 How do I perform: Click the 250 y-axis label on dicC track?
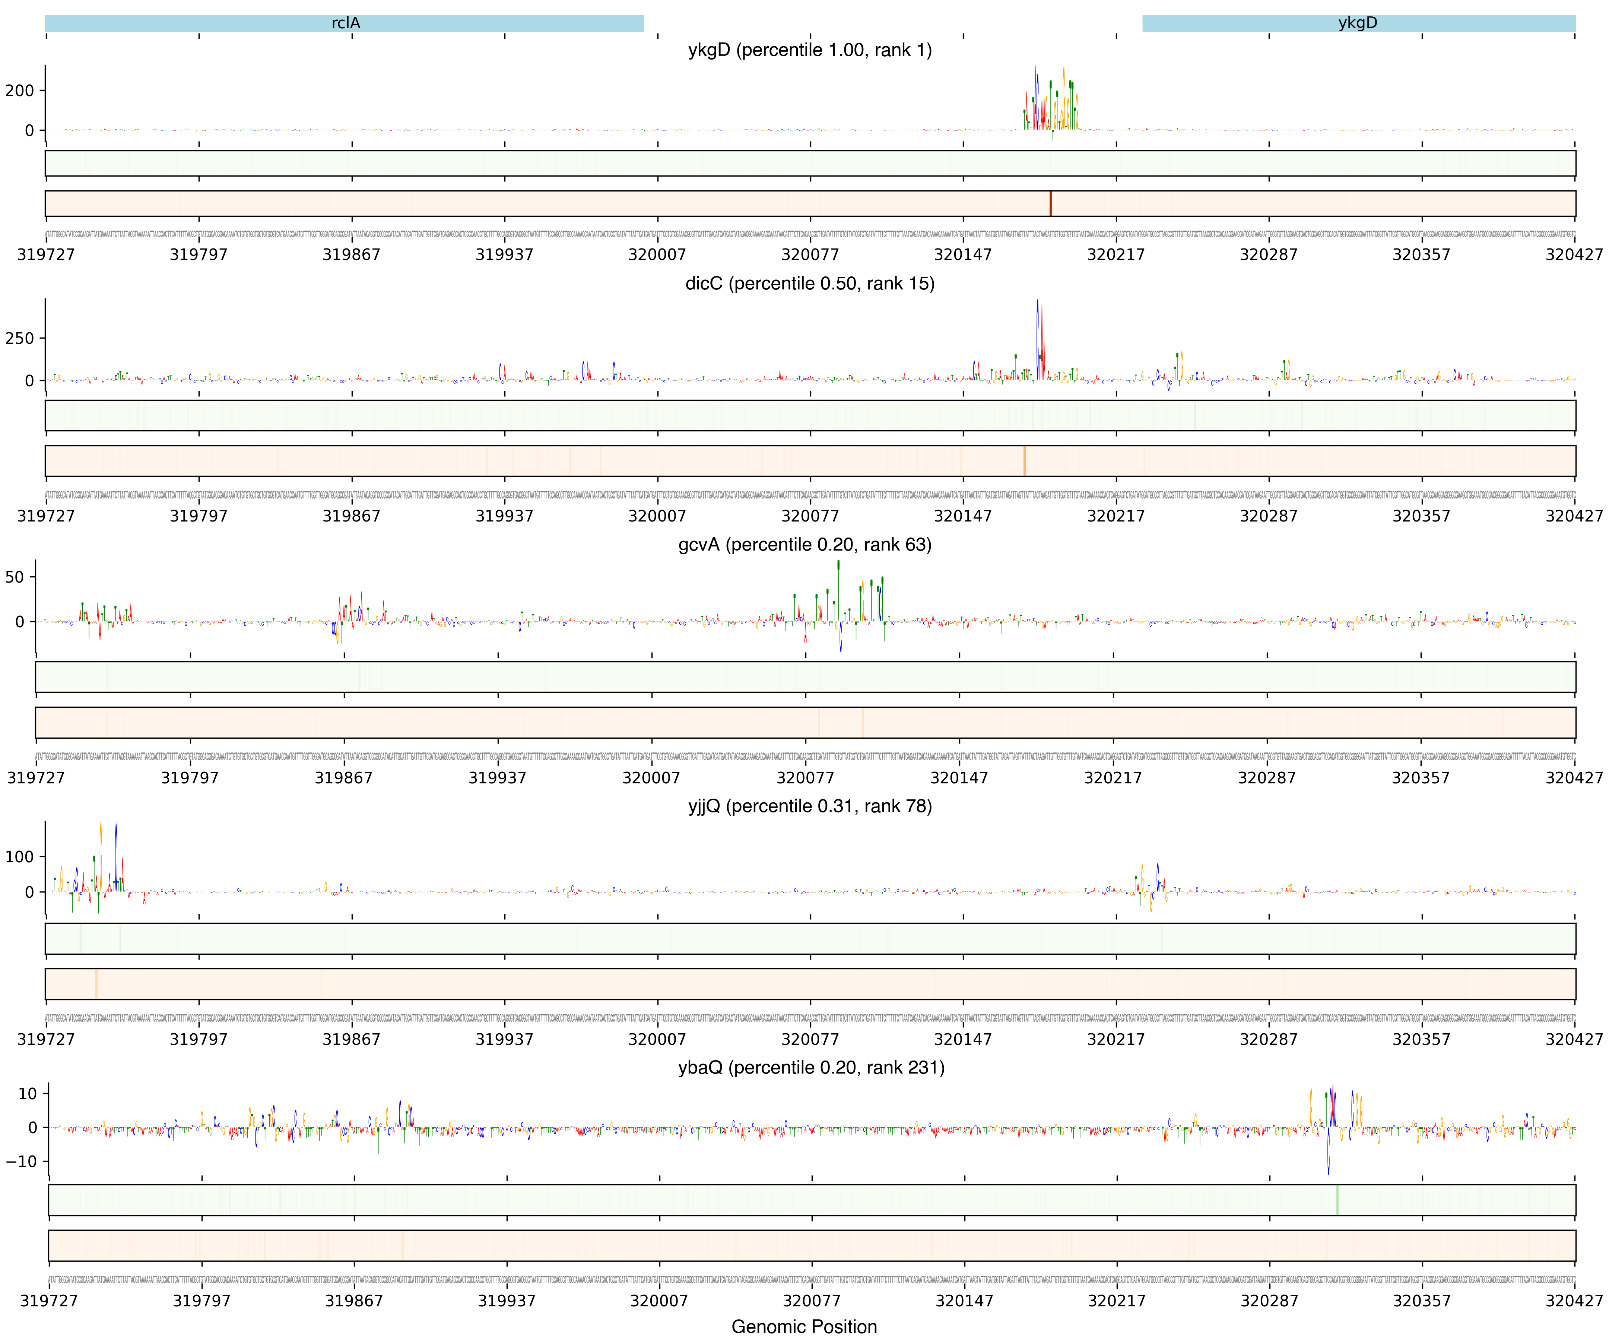tap(20, 338)
